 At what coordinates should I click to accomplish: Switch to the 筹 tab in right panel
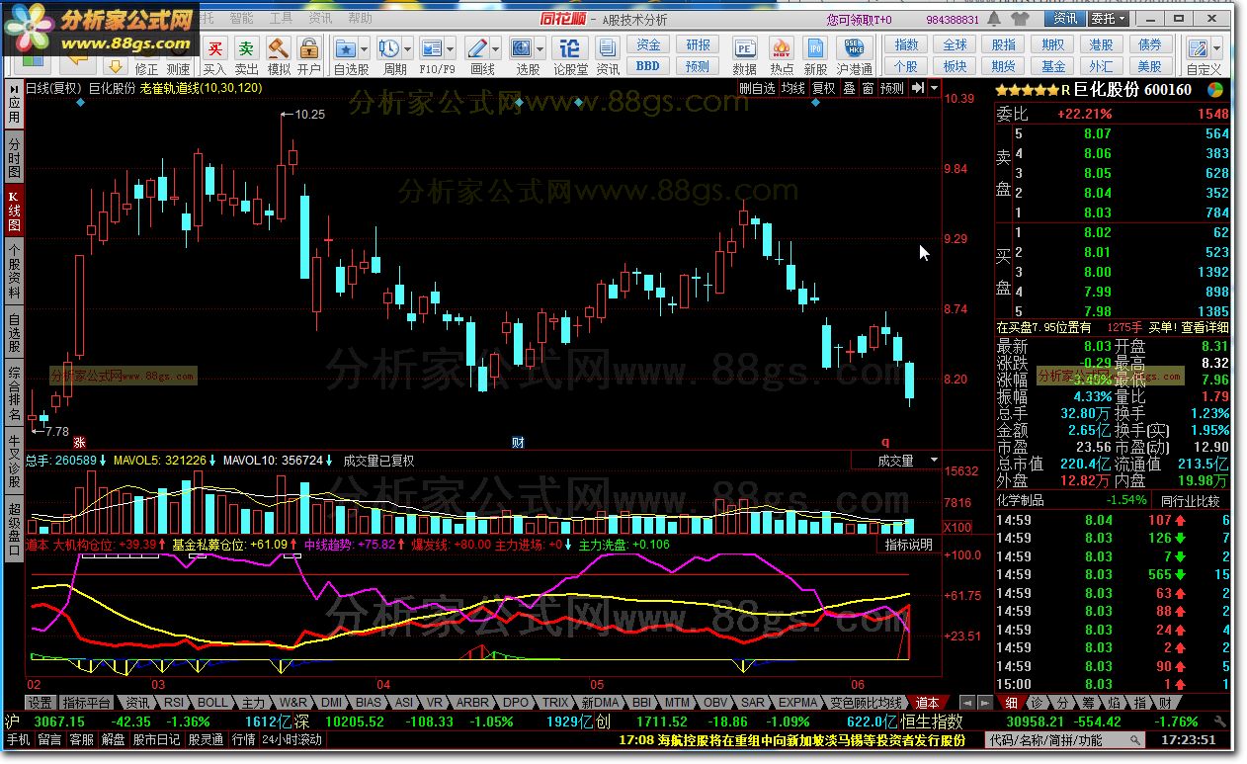click(1090, 703)
